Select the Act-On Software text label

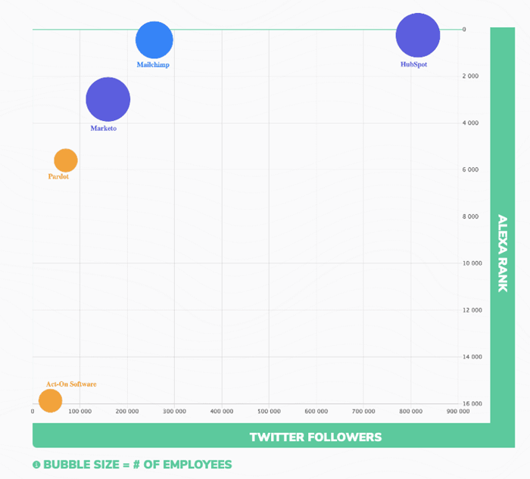coord(71,384)
